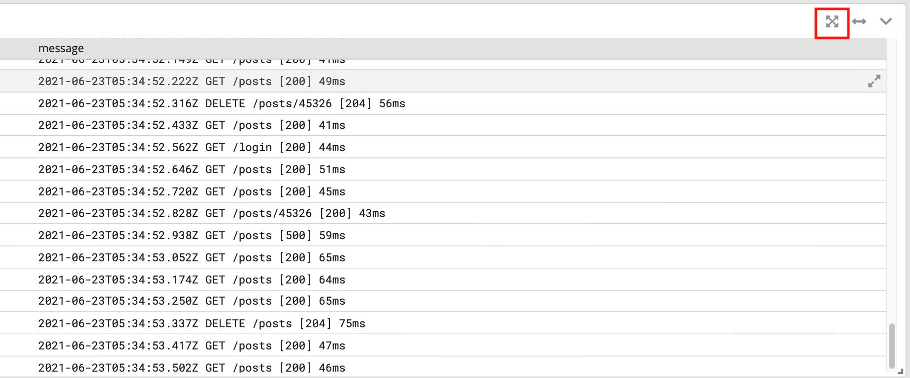Click the message column header
Viewport: 910px width, 378px height.
click(61, 48)
